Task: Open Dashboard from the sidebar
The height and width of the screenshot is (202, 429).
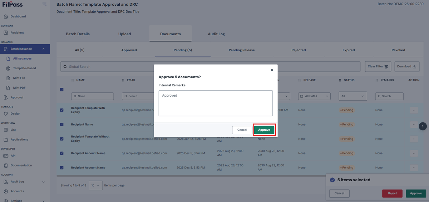Action: pyautogui.click(x=18, y=16)
